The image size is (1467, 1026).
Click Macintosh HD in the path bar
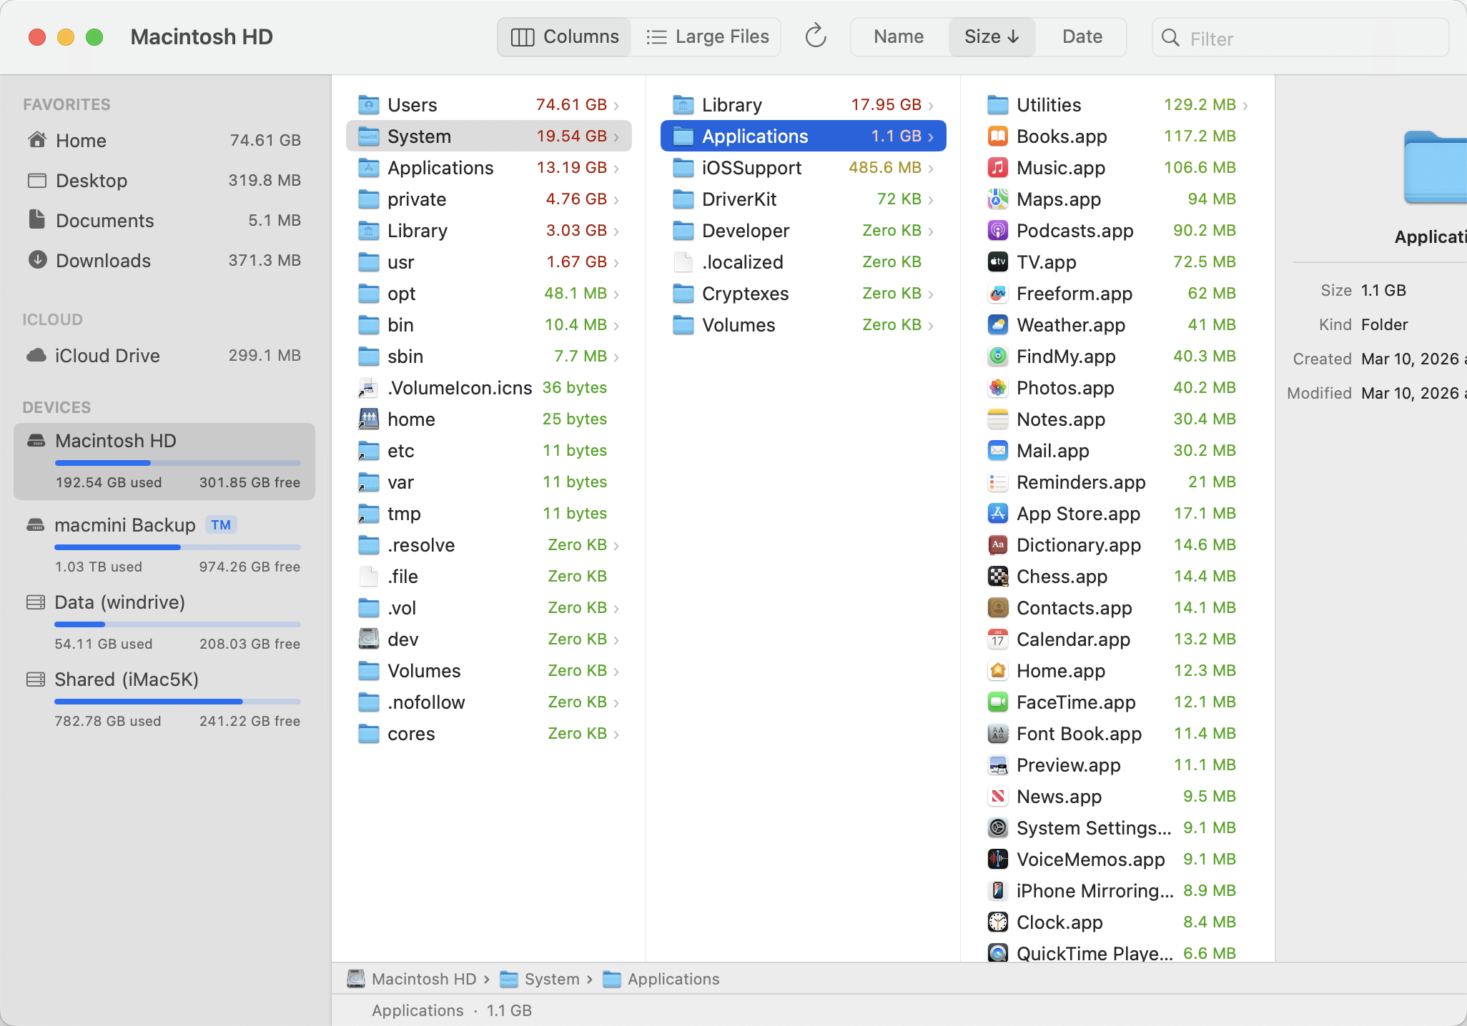[x=413, y=979]
